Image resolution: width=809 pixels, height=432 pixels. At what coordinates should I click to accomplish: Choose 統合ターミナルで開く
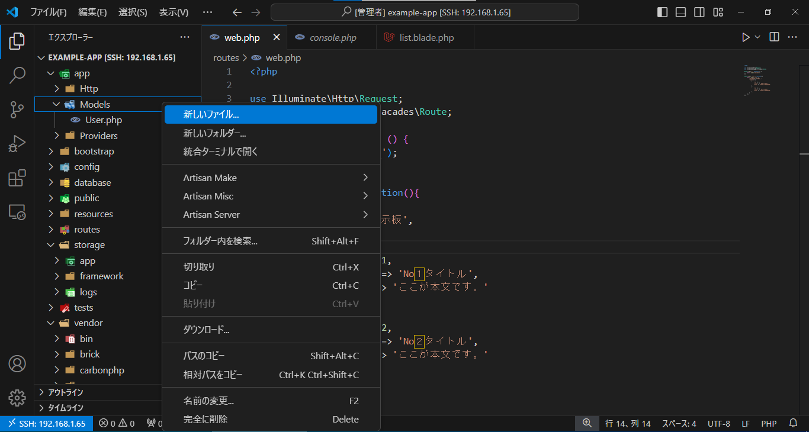click(x=271, y=151)
